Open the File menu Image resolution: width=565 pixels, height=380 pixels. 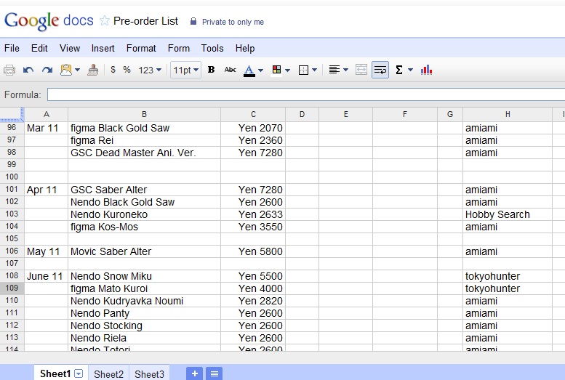click(12, 48)
